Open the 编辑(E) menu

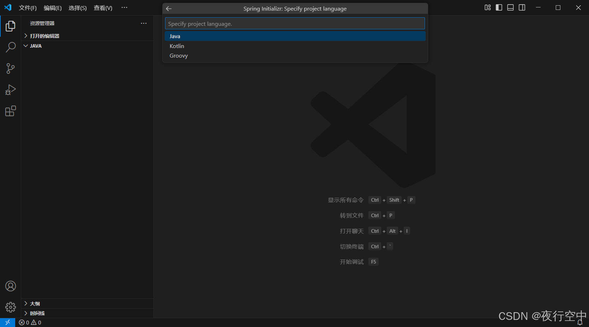53,8
